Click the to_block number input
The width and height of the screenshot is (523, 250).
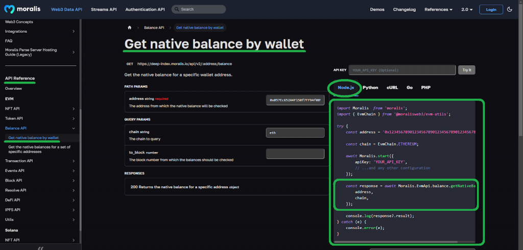click(295, 154)
